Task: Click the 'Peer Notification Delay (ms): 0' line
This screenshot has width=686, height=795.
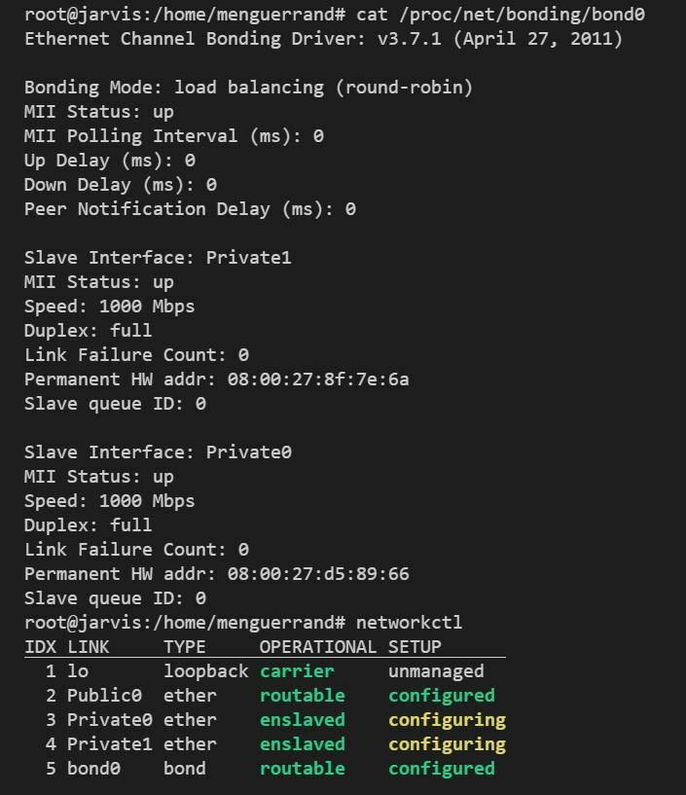Action: coord(190,209)
